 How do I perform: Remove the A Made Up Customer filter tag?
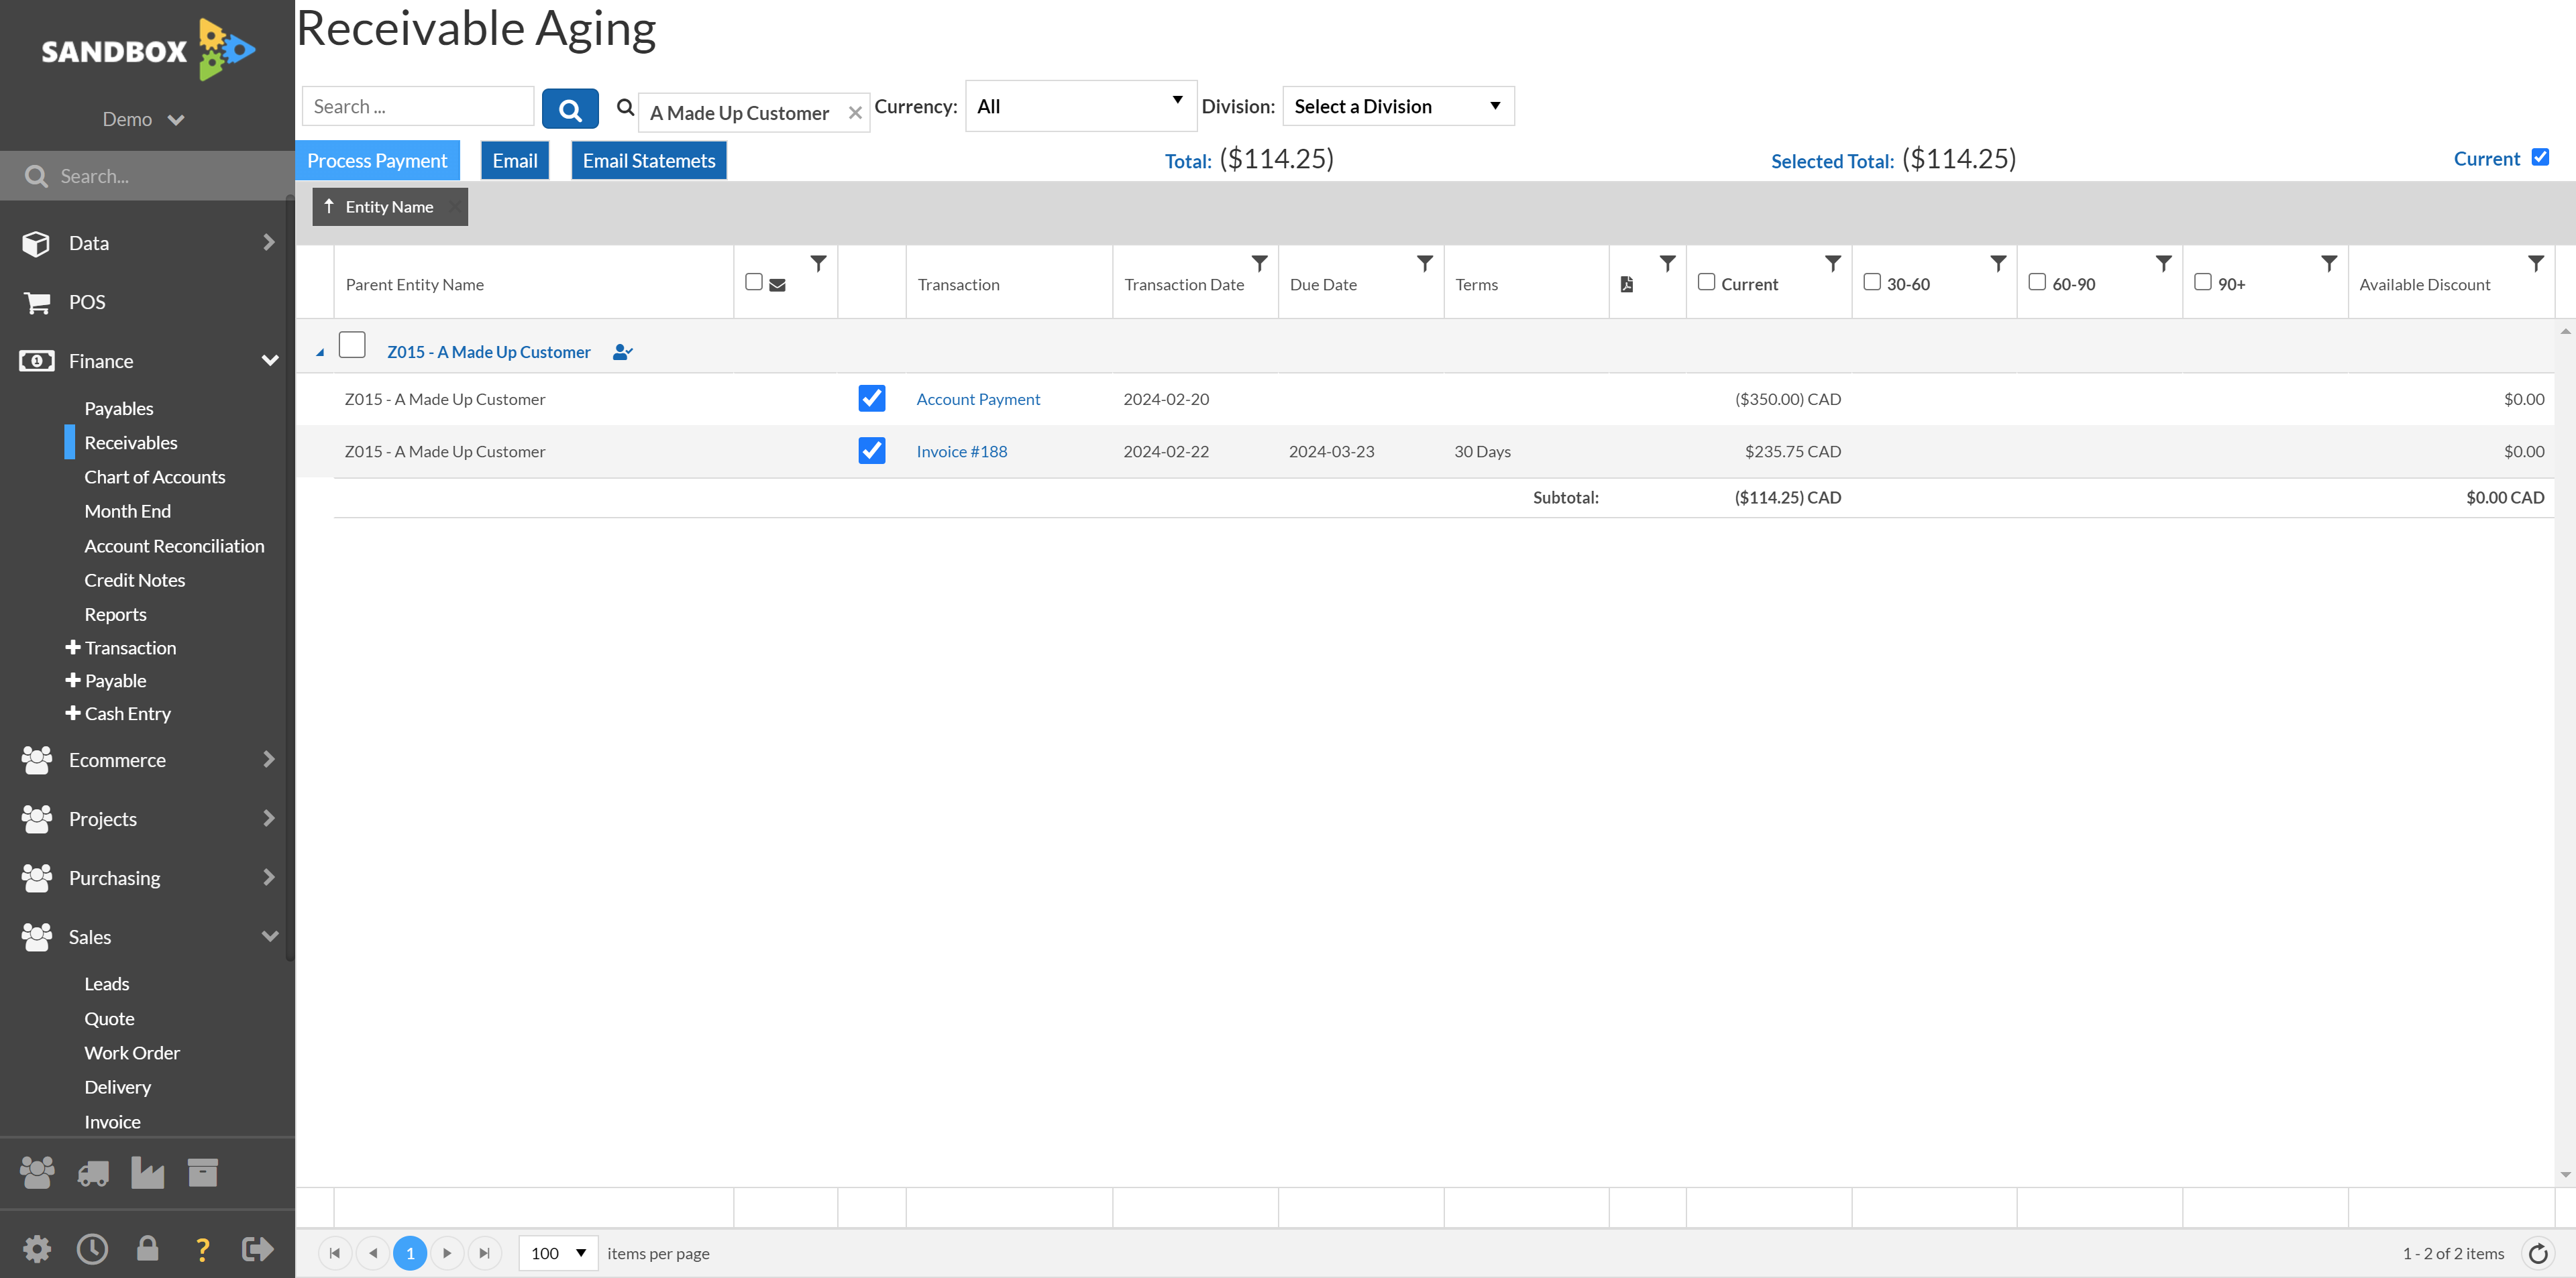tap(856, 112)
